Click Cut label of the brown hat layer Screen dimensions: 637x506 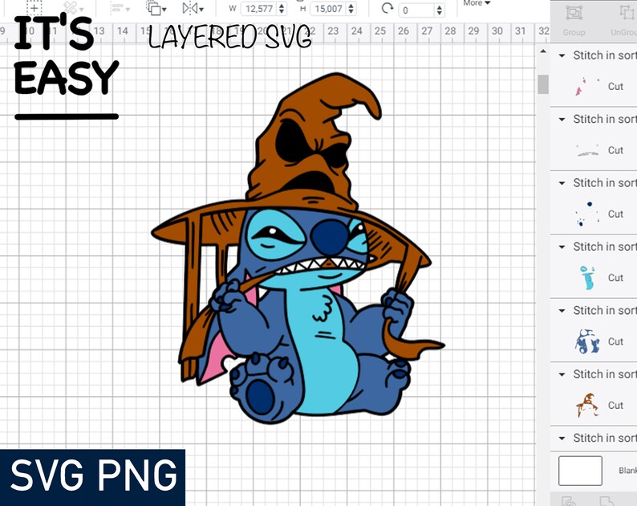point(615,405)
